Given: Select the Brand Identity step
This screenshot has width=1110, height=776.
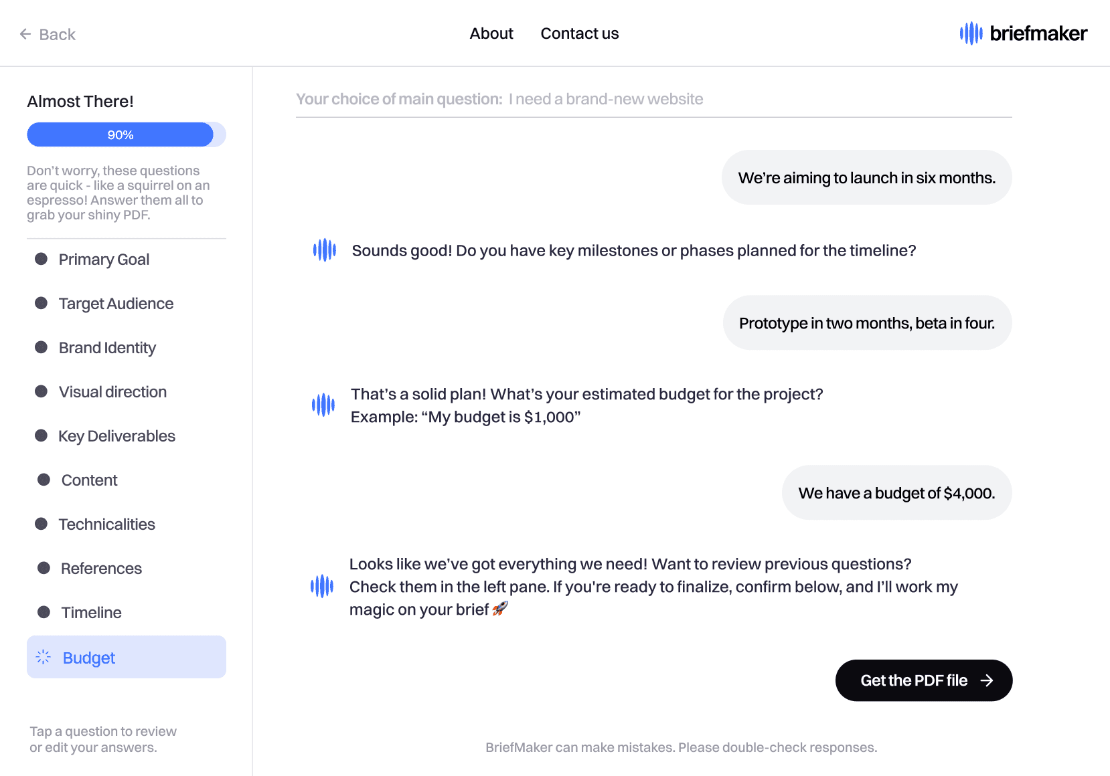Looking at the screenshot, I should [x=107, y=348].
